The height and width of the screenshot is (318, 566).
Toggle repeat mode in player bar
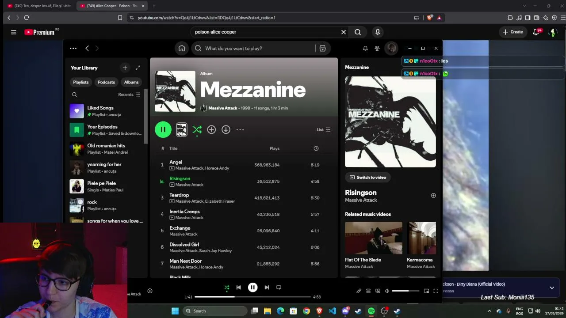pyautogui.click(x=279, y=288)
